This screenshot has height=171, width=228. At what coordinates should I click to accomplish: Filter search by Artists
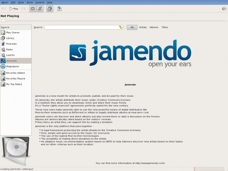tap(143, 27)
